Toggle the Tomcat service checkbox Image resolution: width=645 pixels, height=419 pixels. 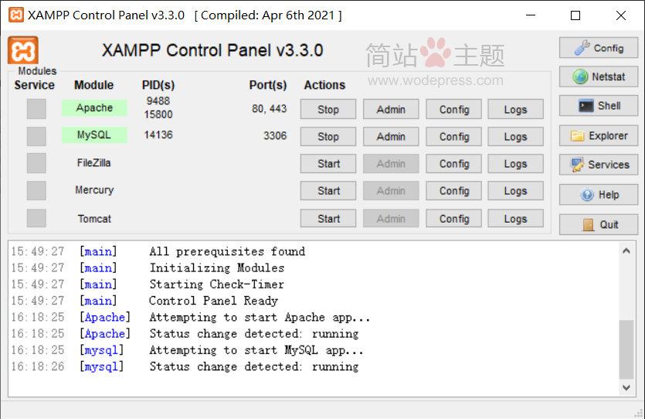36,219
